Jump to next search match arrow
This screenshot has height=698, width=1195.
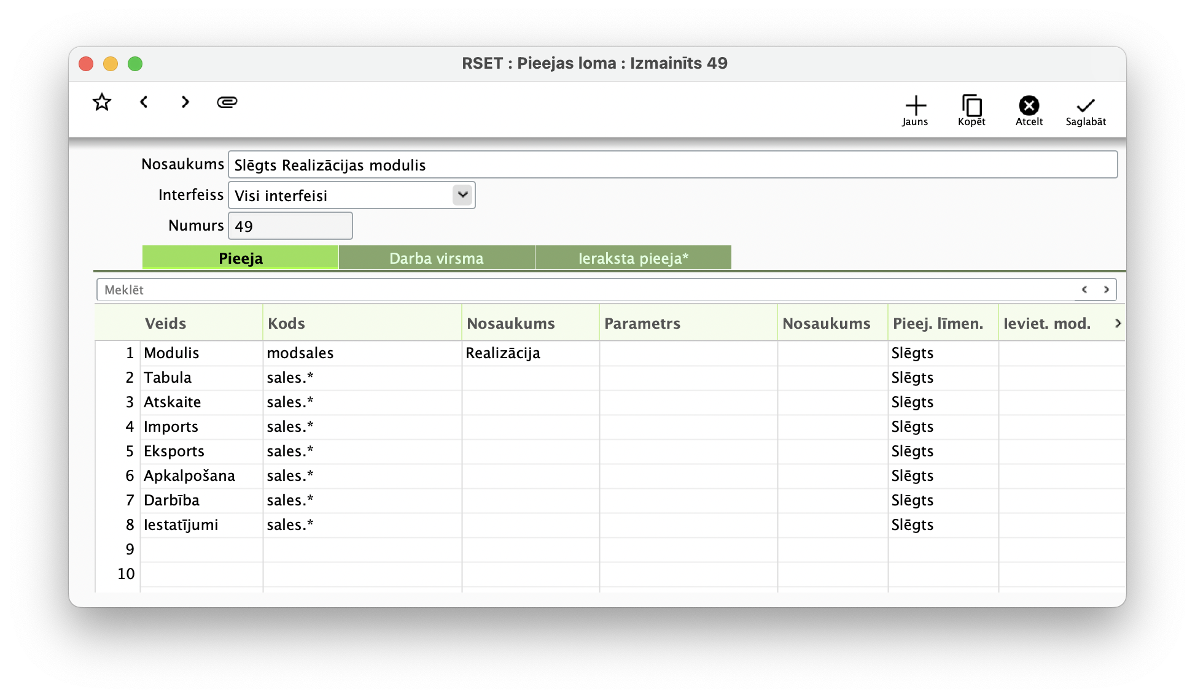point(1106,290)
